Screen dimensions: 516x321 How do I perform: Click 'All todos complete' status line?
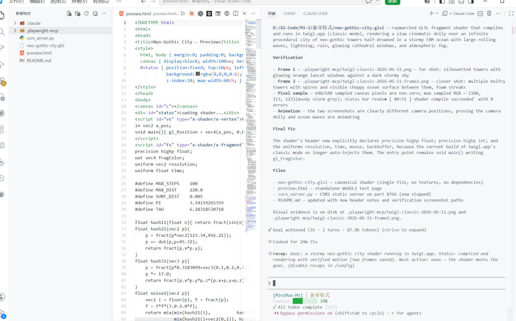coord(305,307)
